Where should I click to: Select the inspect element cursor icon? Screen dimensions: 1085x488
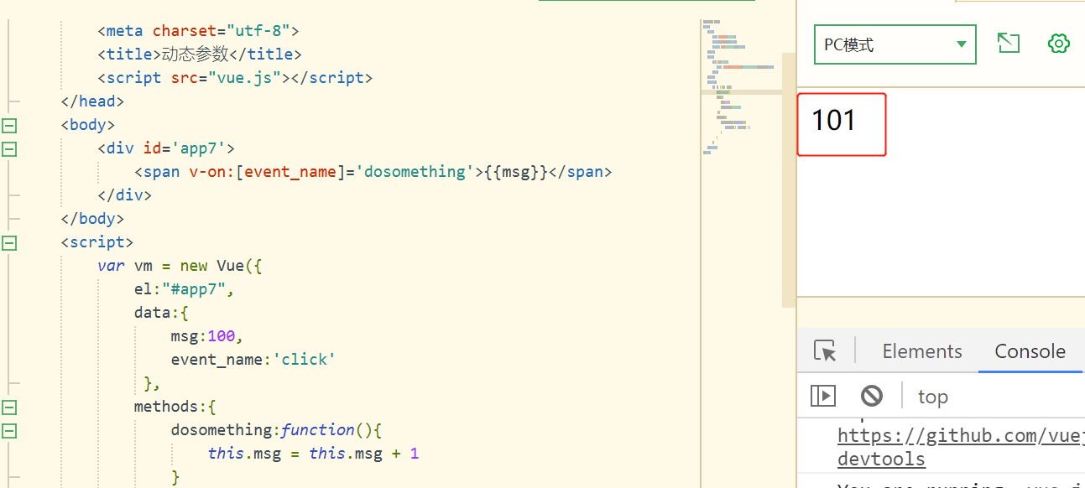pyautogui.click(x=825, y=351)
